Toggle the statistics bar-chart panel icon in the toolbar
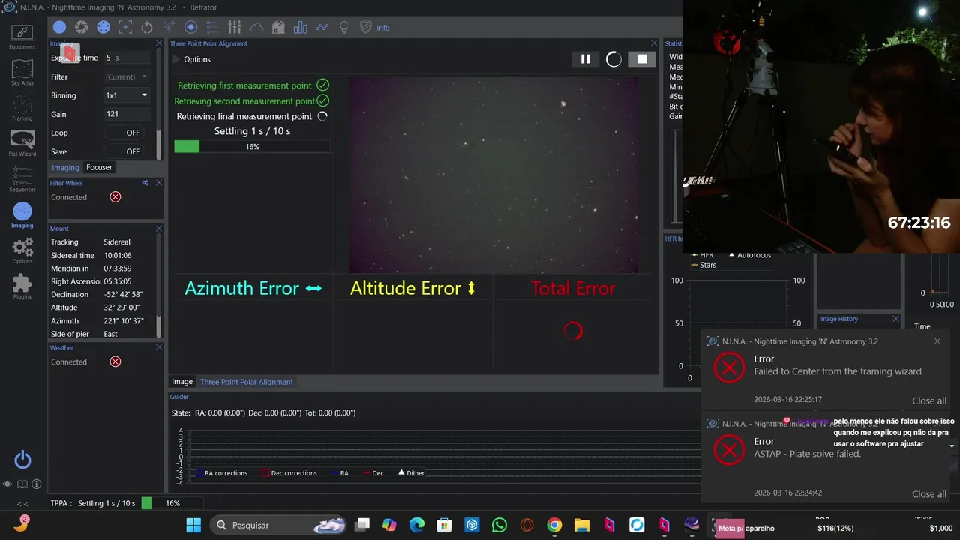Image resolution: width=960 pixels, height=540 pixels. pyautogui.click(x=301, y=28)
